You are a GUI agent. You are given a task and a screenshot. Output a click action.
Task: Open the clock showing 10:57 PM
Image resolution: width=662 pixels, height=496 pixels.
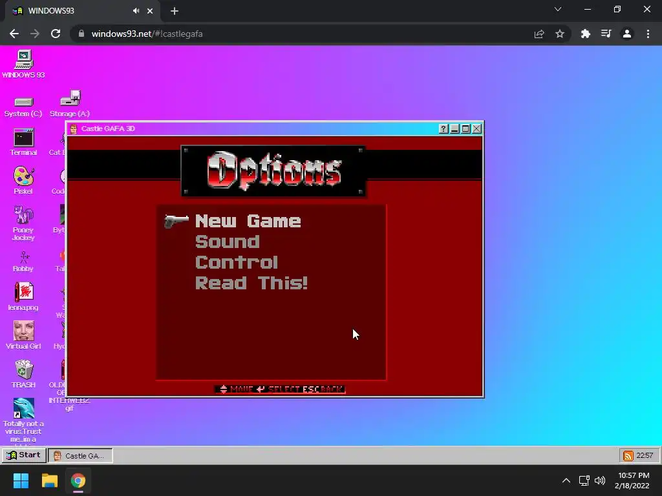[632, 480]
